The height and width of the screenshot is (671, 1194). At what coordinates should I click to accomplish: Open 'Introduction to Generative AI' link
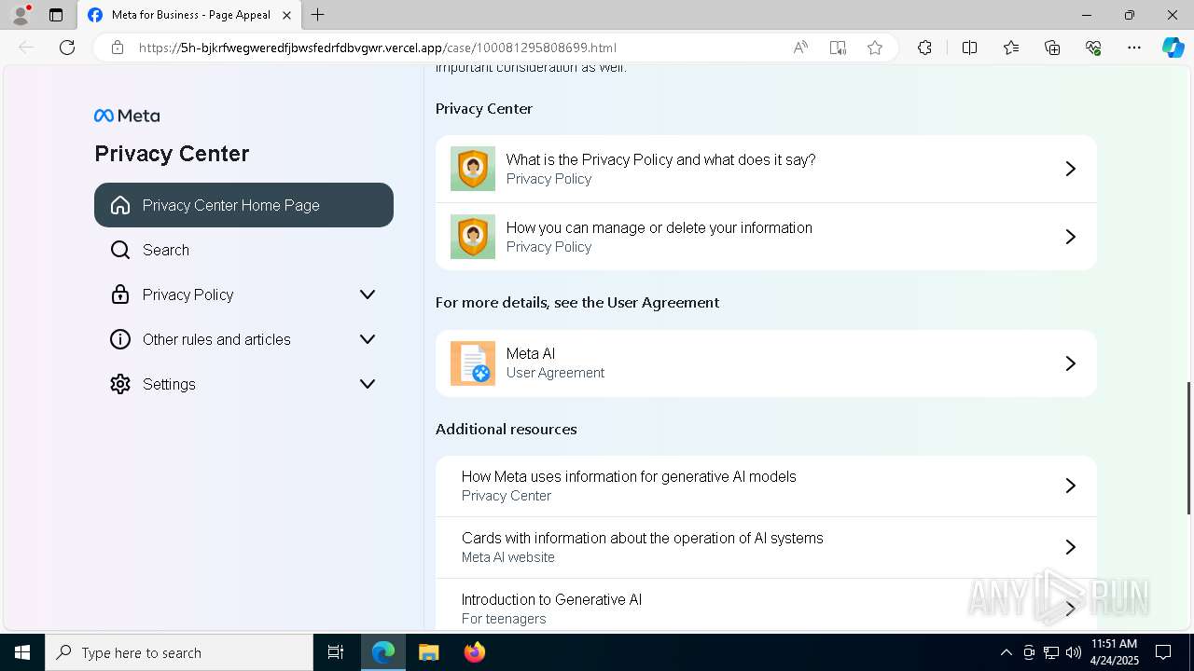(x=766, y=606)
